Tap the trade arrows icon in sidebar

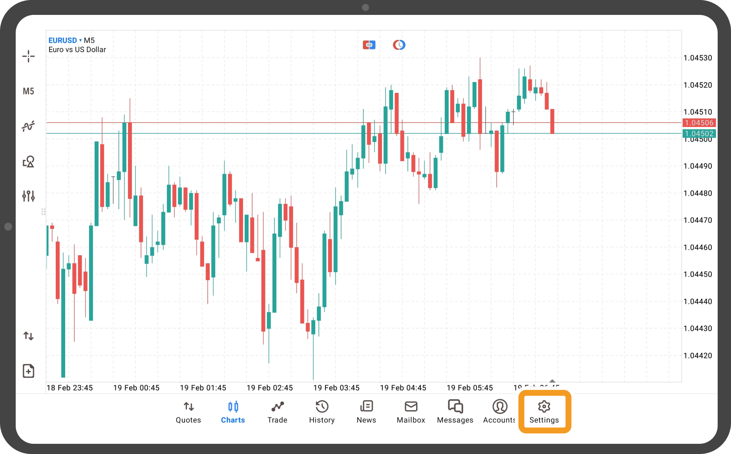pyautogui.click(x=28, y=336)
